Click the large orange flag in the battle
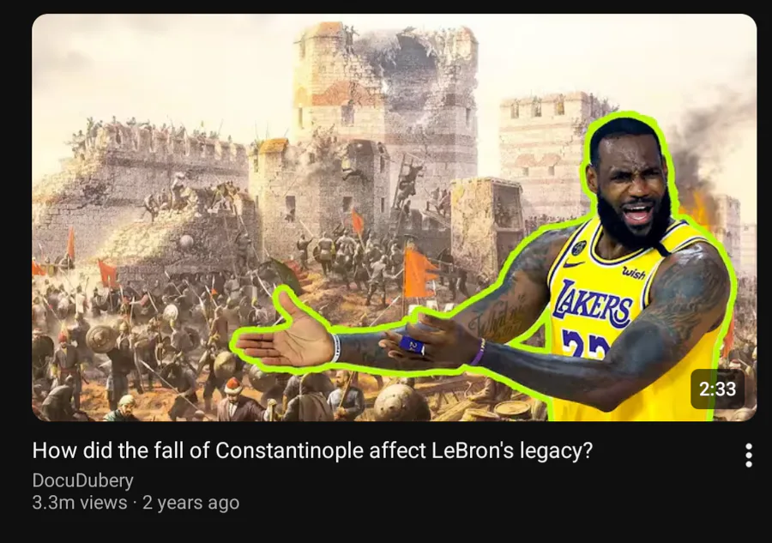The image size is (772, 543). tap(419, 274)
